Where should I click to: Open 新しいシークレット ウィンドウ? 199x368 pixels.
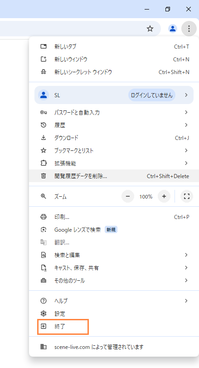coord(114,72)
